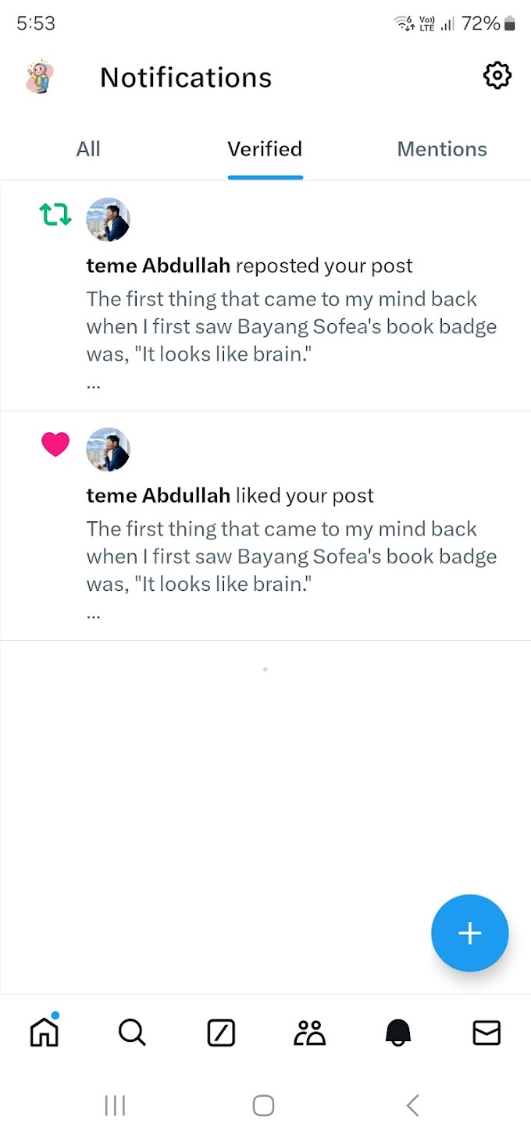Open Communities people icon

pos(310,1033)
